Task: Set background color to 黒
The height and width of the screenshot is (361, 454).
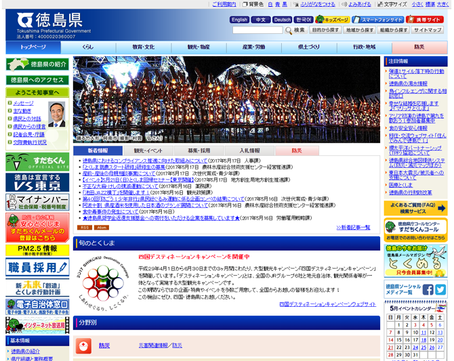Action: (285, 4)
